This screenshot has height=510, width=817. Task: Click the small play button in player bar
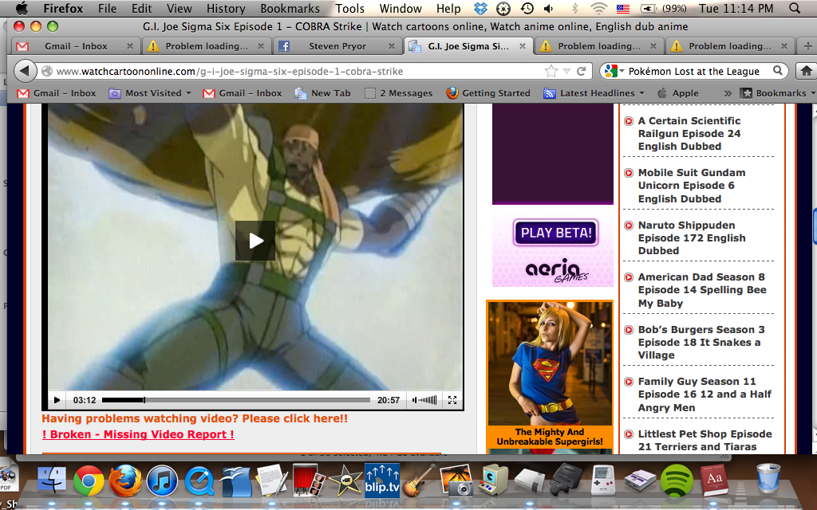pos(57,400)
